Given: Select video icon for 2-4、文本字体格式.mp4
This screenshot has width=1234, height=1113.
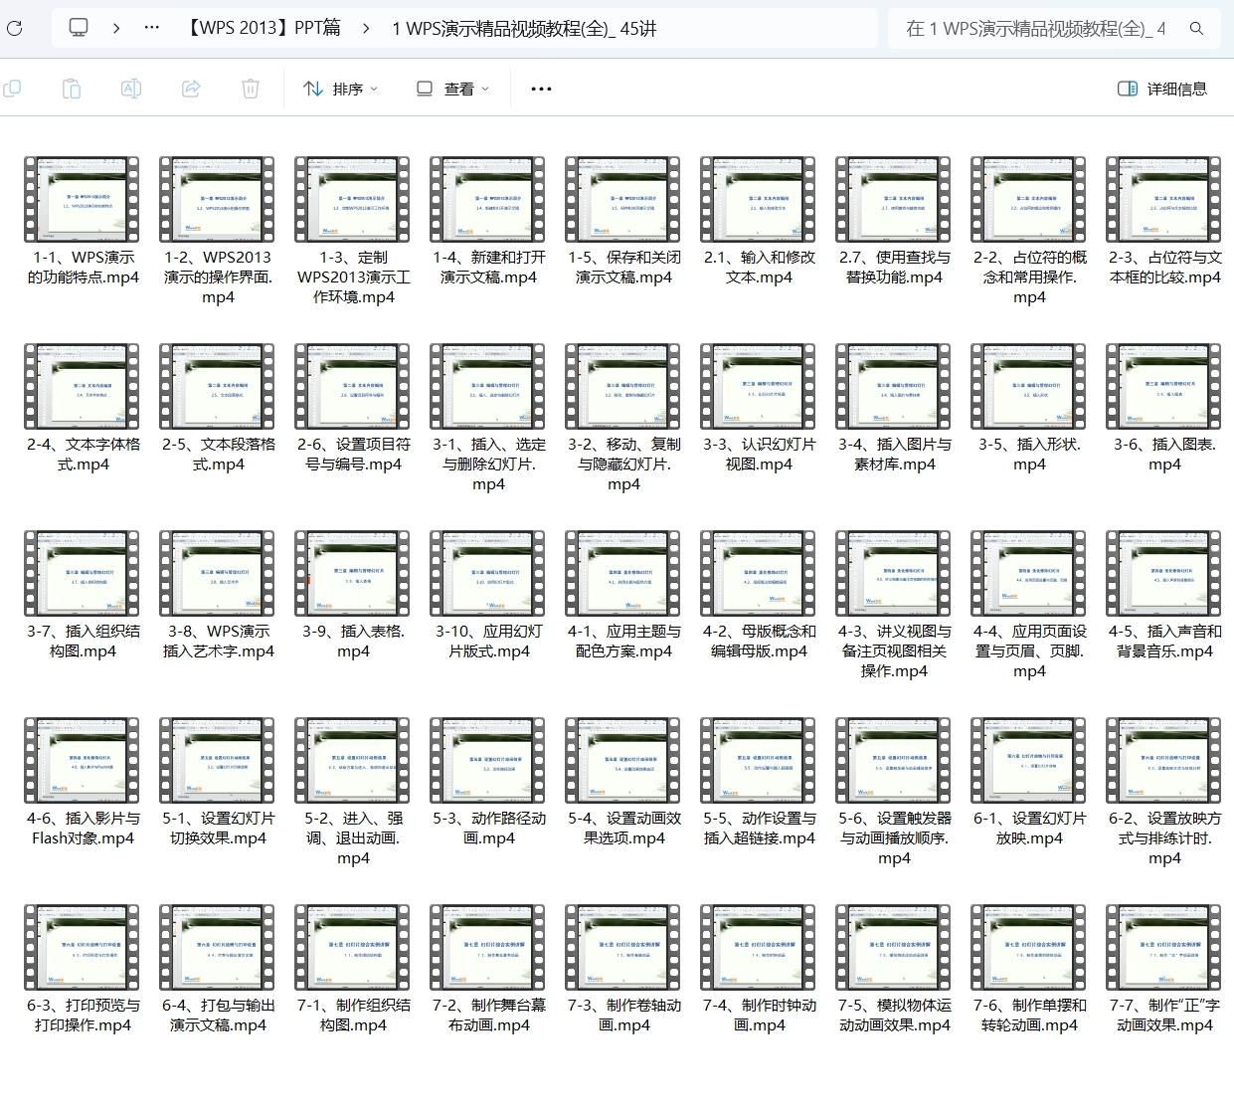Looking at the screenshot, I should click(x=83, y=387).
